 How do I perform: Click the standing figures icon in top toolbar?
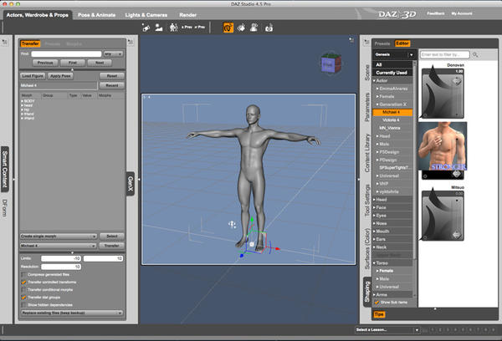(173, 28)
